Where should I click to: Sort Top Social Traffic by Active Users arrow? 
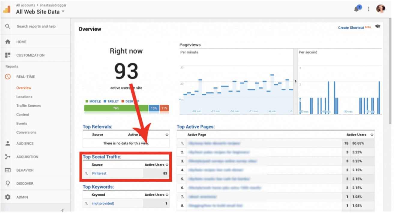[x=167, y=165]
